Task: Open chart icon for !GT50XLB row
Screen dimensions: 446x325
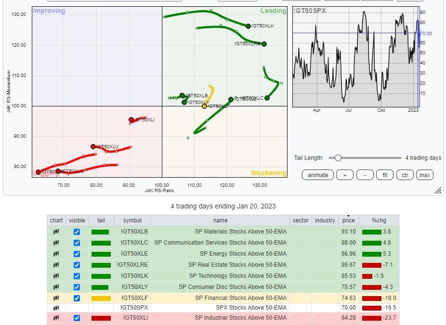Action: point(56,232)
